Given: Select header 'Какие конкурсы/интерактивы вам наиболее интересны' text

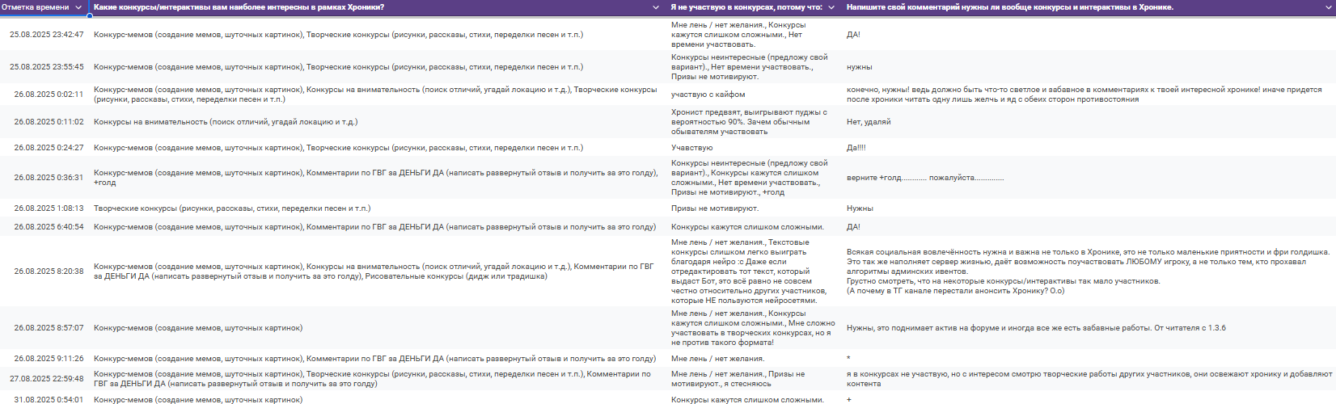Looking at the screenshot, I should click(x=239, y=7).
